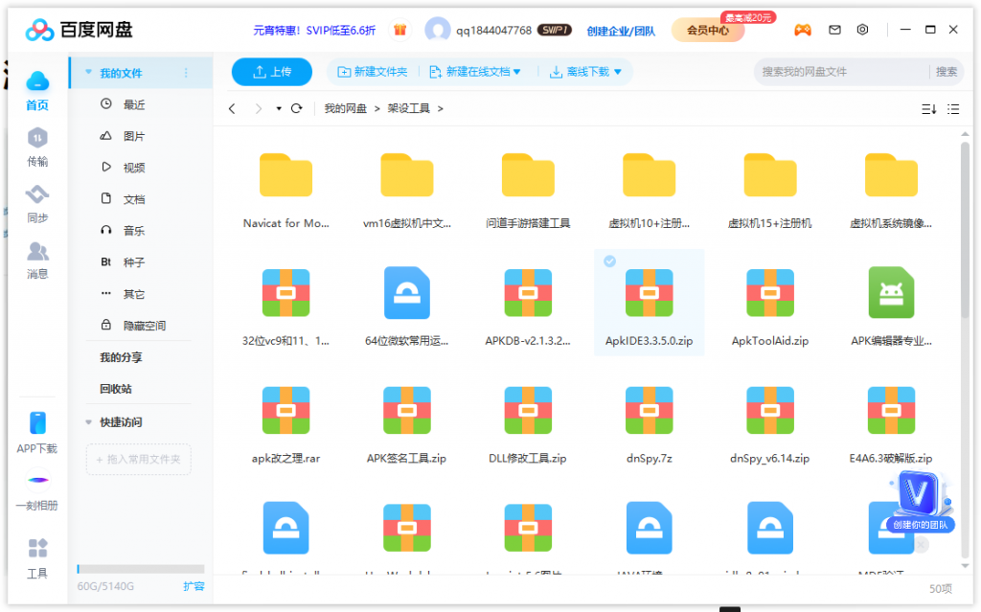The height and width of the screenshot is (612, 981).
Task: Open 回收站 recycle bin
Action: point(116,389)
